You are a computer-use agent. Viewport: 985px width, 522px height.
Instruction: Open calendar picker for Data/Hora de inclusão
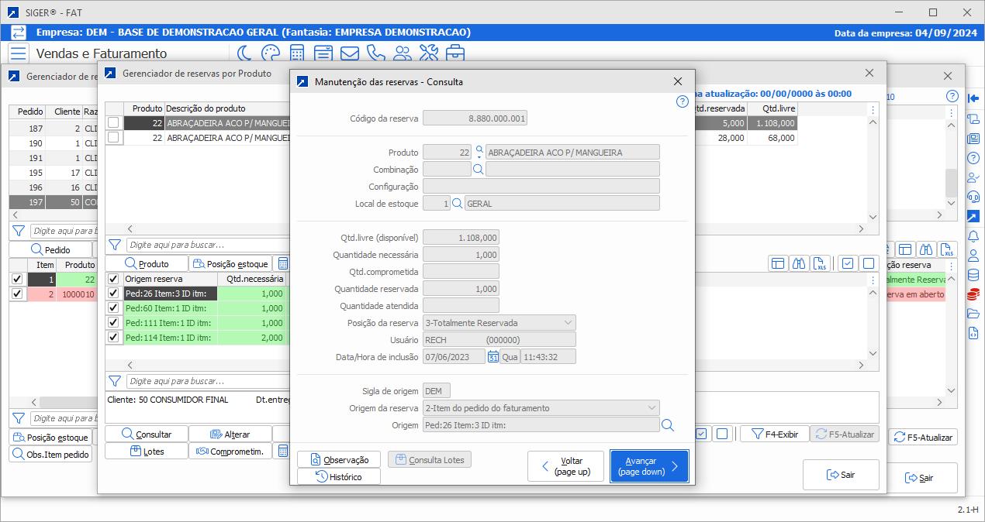493,357
